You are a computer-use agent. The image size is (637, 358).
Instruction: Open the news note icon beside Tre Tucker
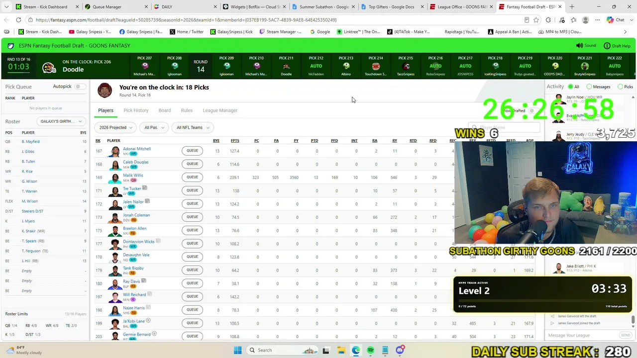[x=145, y=188]
